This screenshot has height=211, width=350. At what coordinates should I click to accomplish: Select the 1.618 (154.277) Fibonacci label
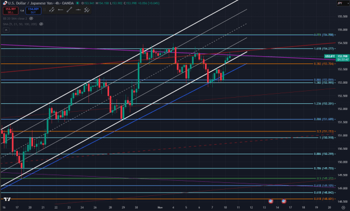coord(324,49)
